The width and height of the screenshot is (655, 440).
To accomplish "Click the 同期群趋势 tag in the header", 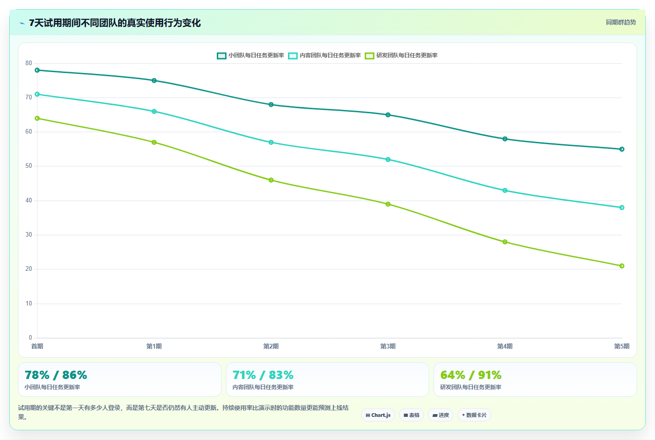I will [x=621, y=22].
